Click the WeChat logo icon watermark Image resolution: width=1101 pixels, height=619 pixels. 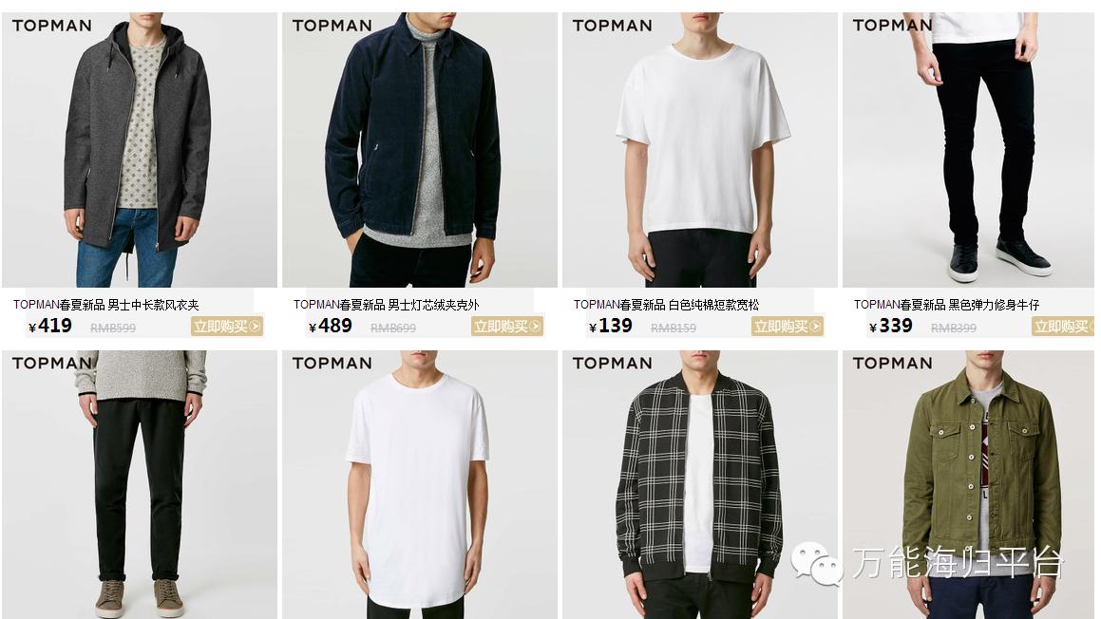[x=817, y=562]
